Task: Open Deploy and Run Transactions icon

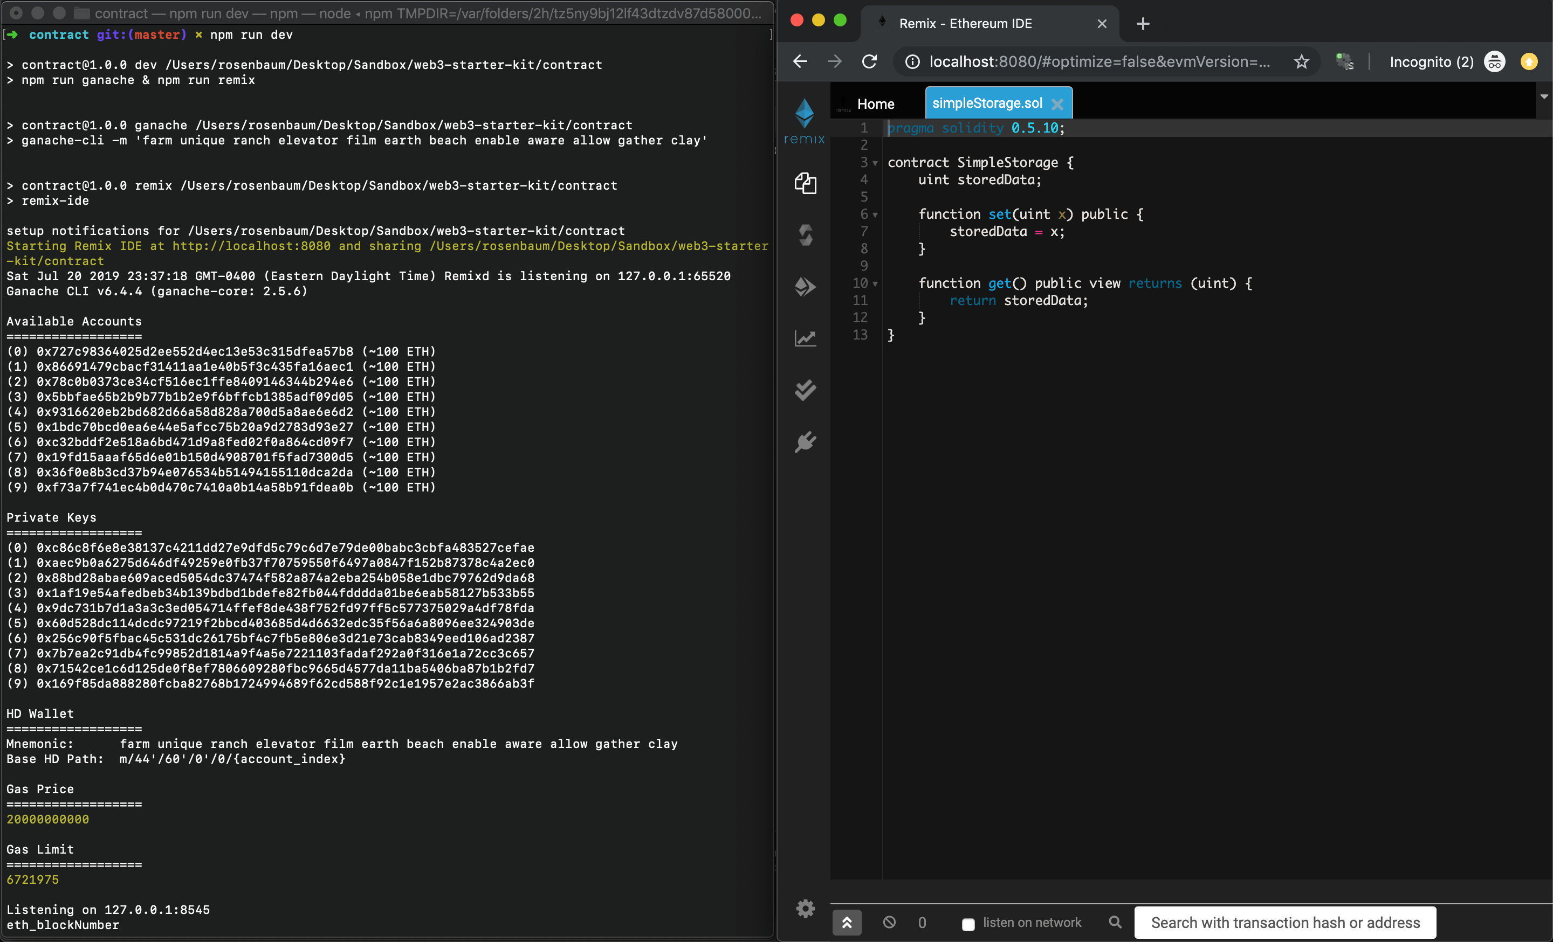Action: (805, 287)
